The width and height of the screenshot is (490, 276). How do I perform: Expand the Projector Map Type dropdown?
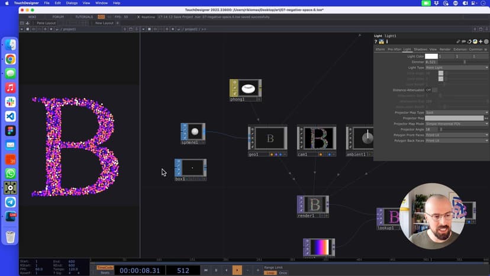(x=457, y=113)
